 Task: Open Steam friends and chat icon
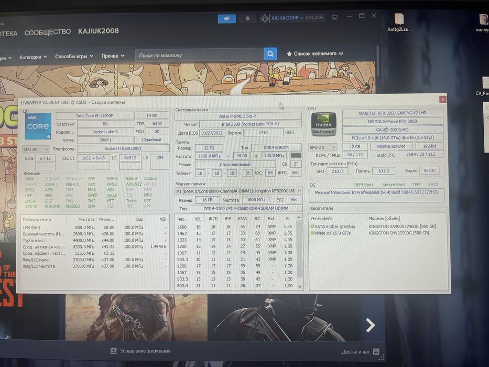click(376, 352)
